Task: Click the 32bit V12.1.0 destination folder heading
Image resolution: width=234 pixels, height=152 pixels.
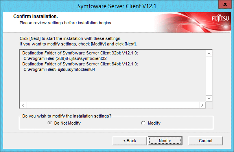Action: 80,53
